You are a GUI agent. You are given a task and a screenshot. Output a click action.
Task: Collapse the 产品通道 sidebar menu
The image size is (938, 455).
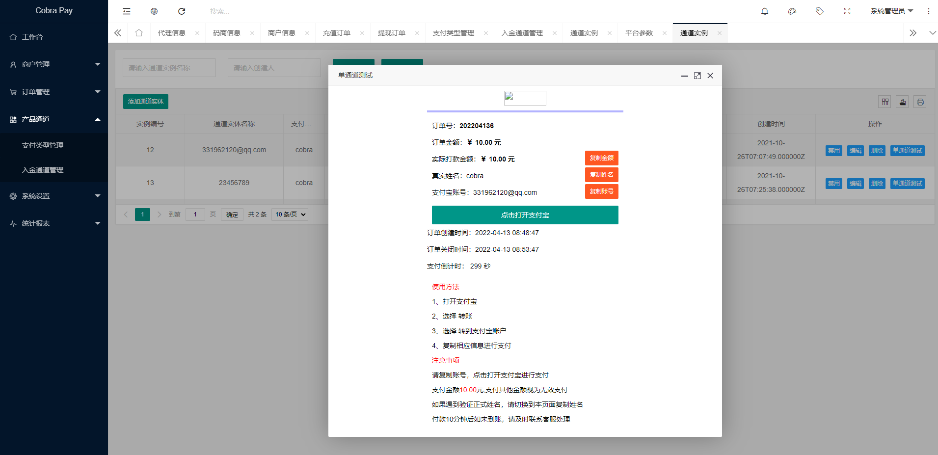coord(54,119)
